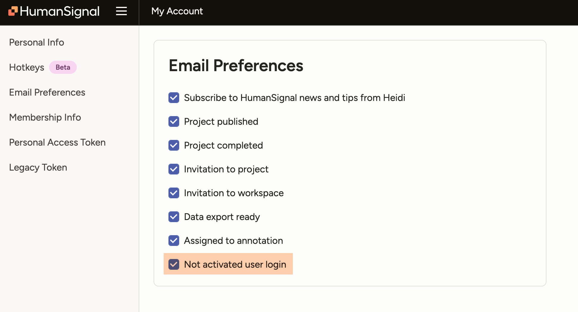Disable Invitation to workspace notifications
The width and height of the screenshot is (578, 312).
(174, 193)
